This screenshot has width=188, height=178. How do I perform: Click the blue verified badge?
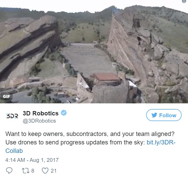tap(64, 113)
